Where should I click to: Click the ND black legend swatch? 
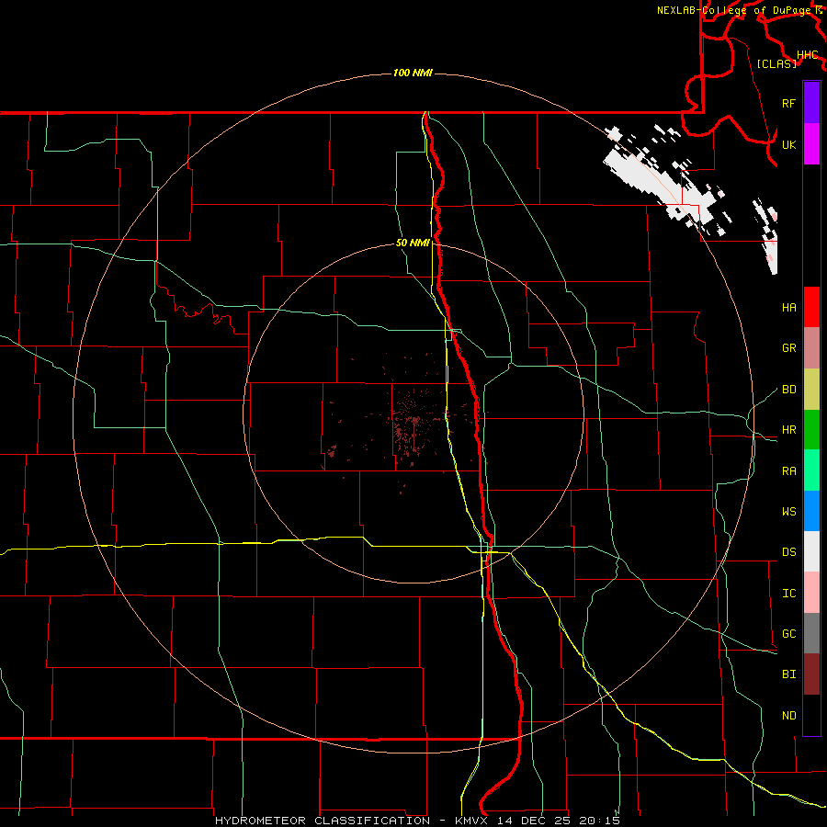click(811, 715)
